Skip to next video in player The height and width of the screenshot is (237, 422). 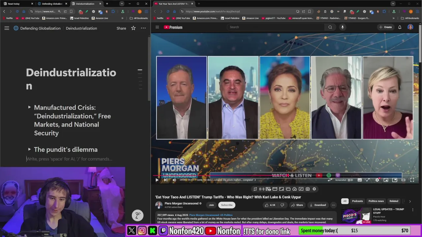click(x=166, y=180)
